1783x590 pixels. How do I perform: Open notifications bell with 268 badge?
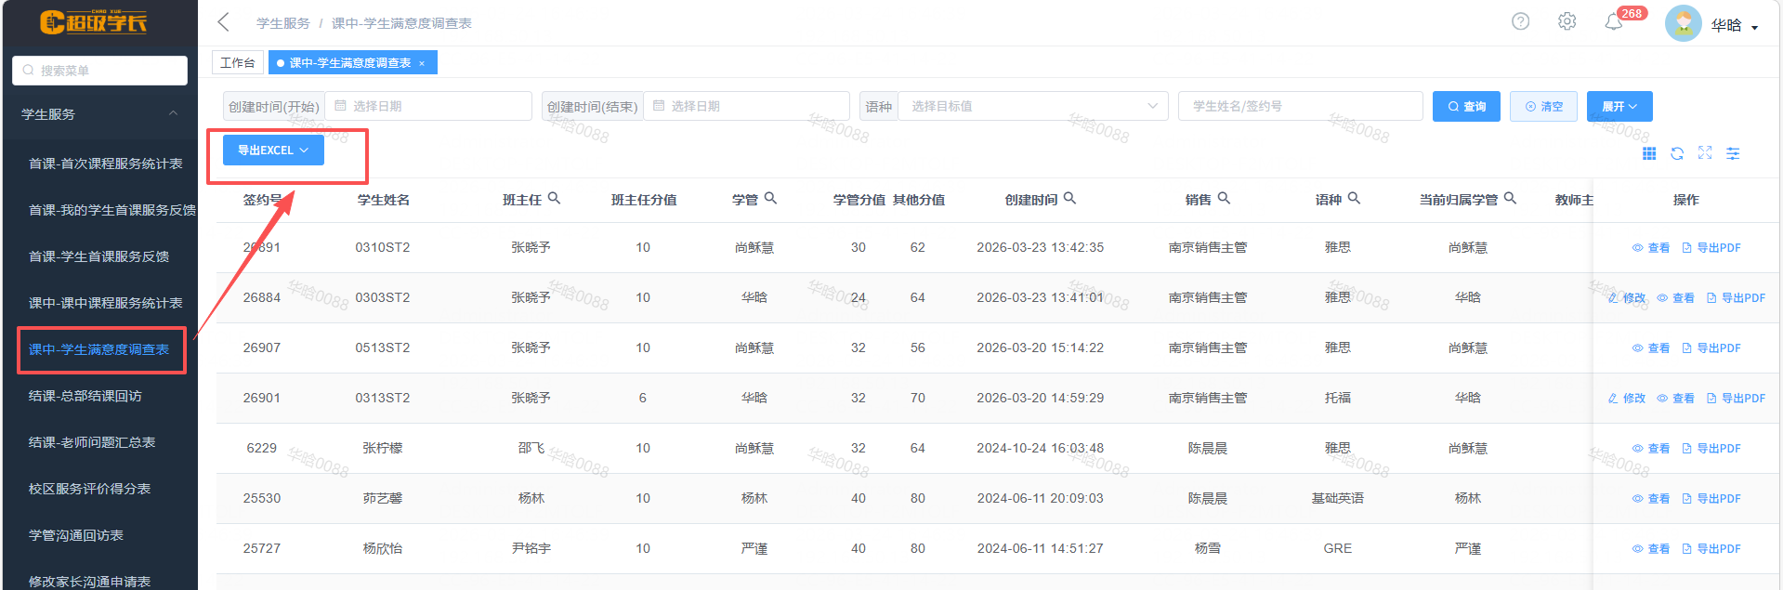click(x=1614, y=22)
